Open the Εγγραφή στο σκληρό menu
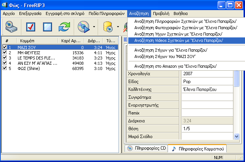This screenshot has width=245, height=162. [x=65, y=13]
